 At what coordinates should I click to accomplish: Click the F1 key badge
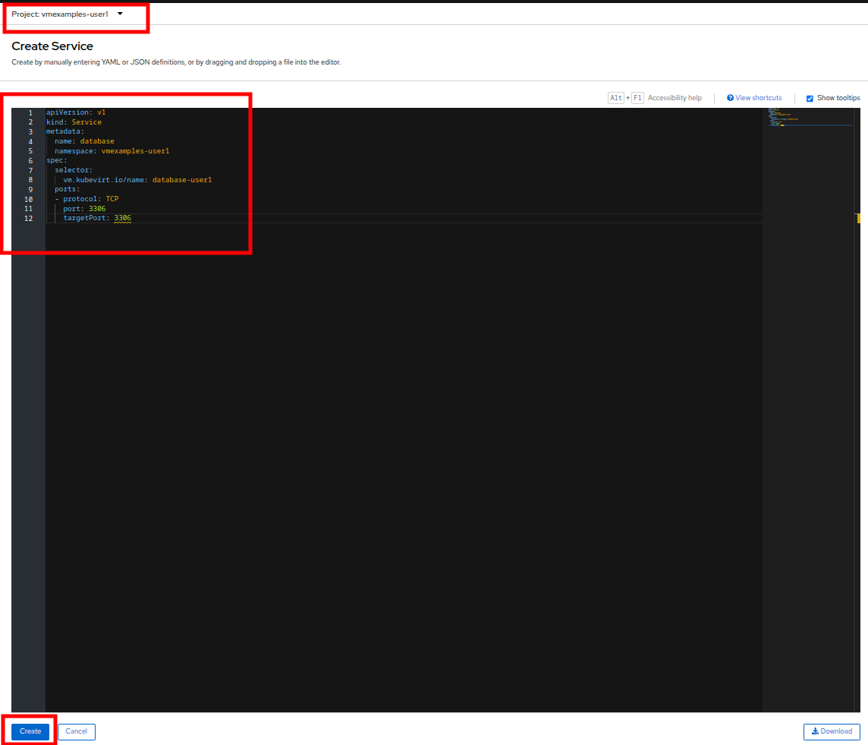pyautogui.click(x=637, y=98)
